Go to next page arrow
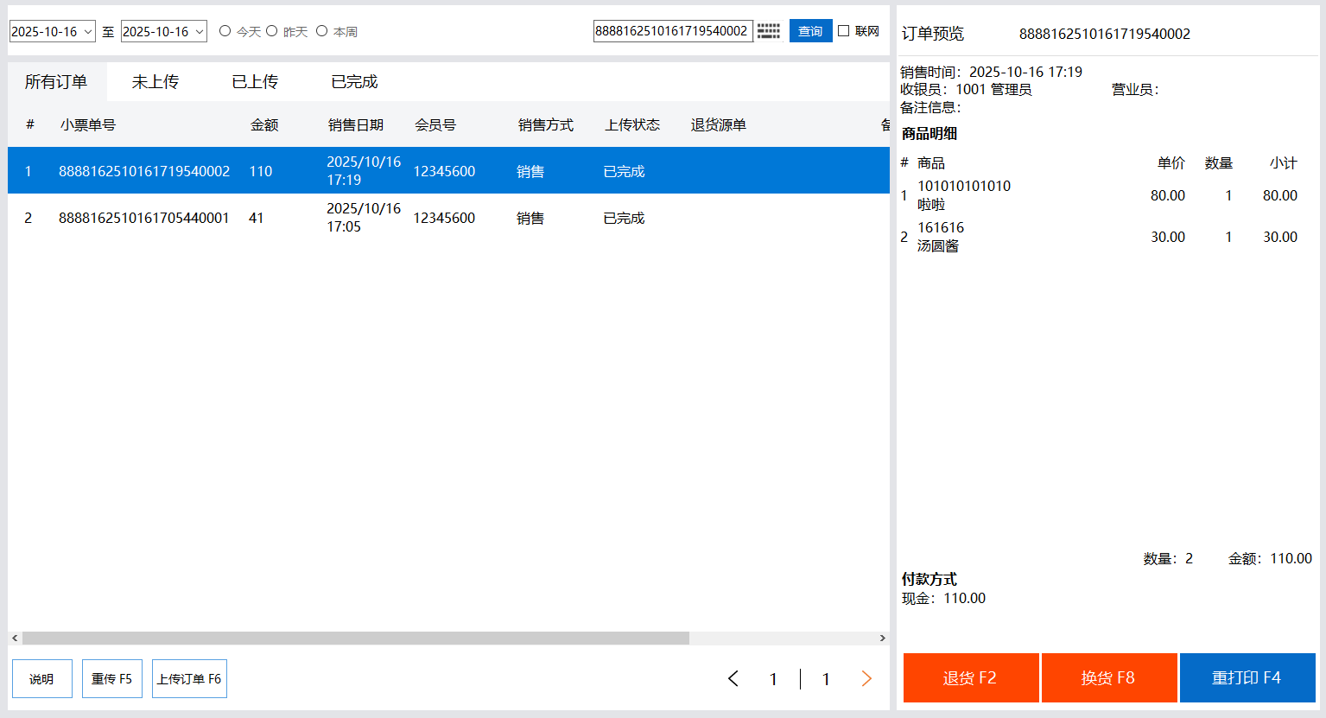This screenshot has height=718, width=1326. 866,679
